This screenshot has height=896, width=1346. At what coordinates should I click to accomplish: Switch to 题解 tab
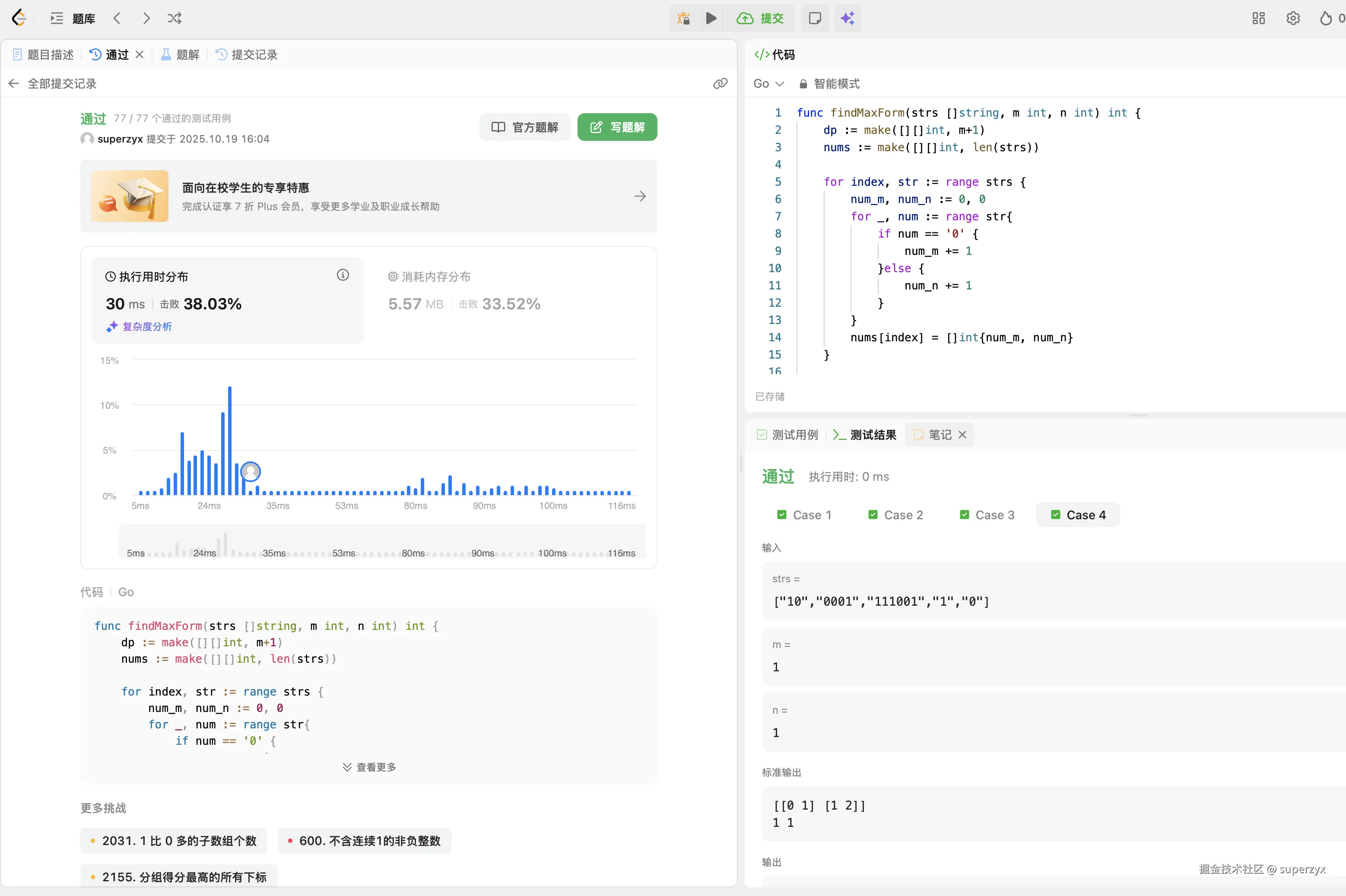181,54
